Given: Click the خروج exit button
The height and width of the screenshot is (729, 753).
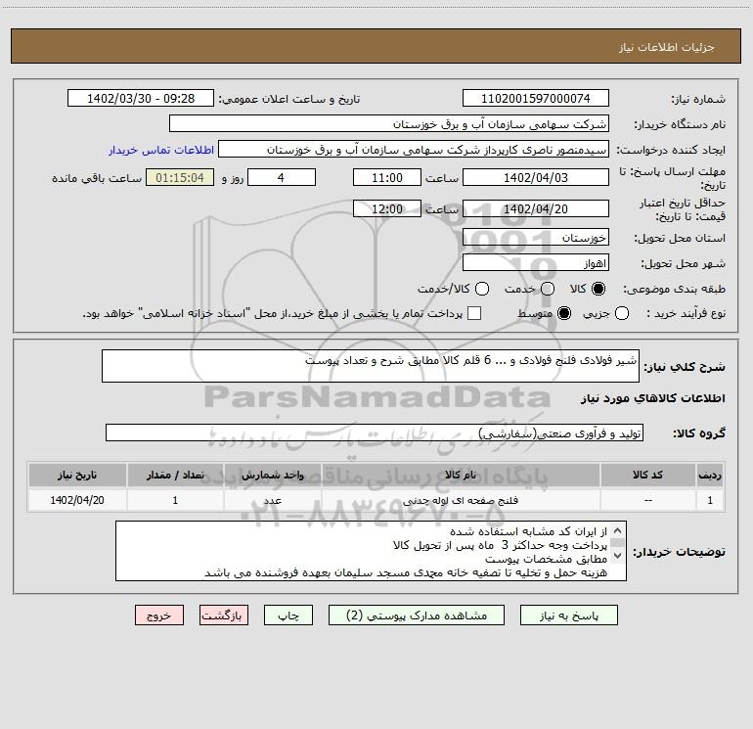Looking at the screenshot, I should click(x=159, y=615).
